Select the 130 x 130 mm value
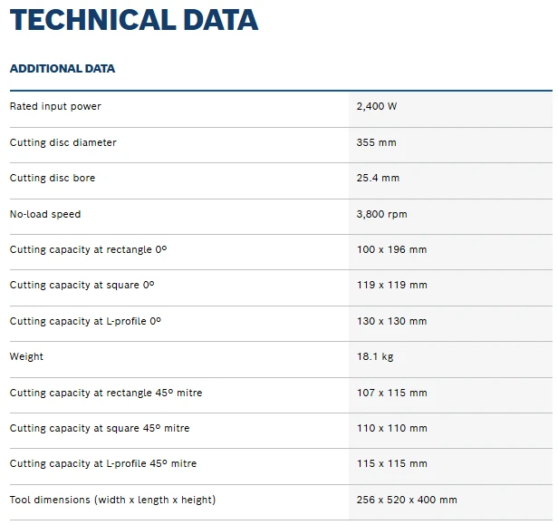The image size is (558, 525). 392,321
